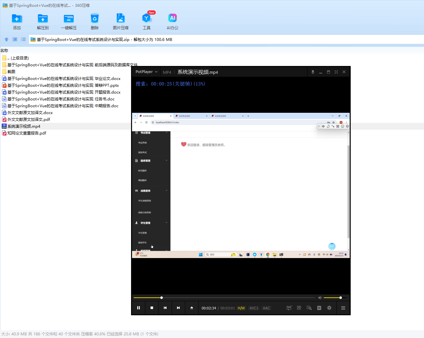Screen dimensions: 424x338
Task: Open the PotPlayer main menu dropdown
Action: [x=147, y=72]
